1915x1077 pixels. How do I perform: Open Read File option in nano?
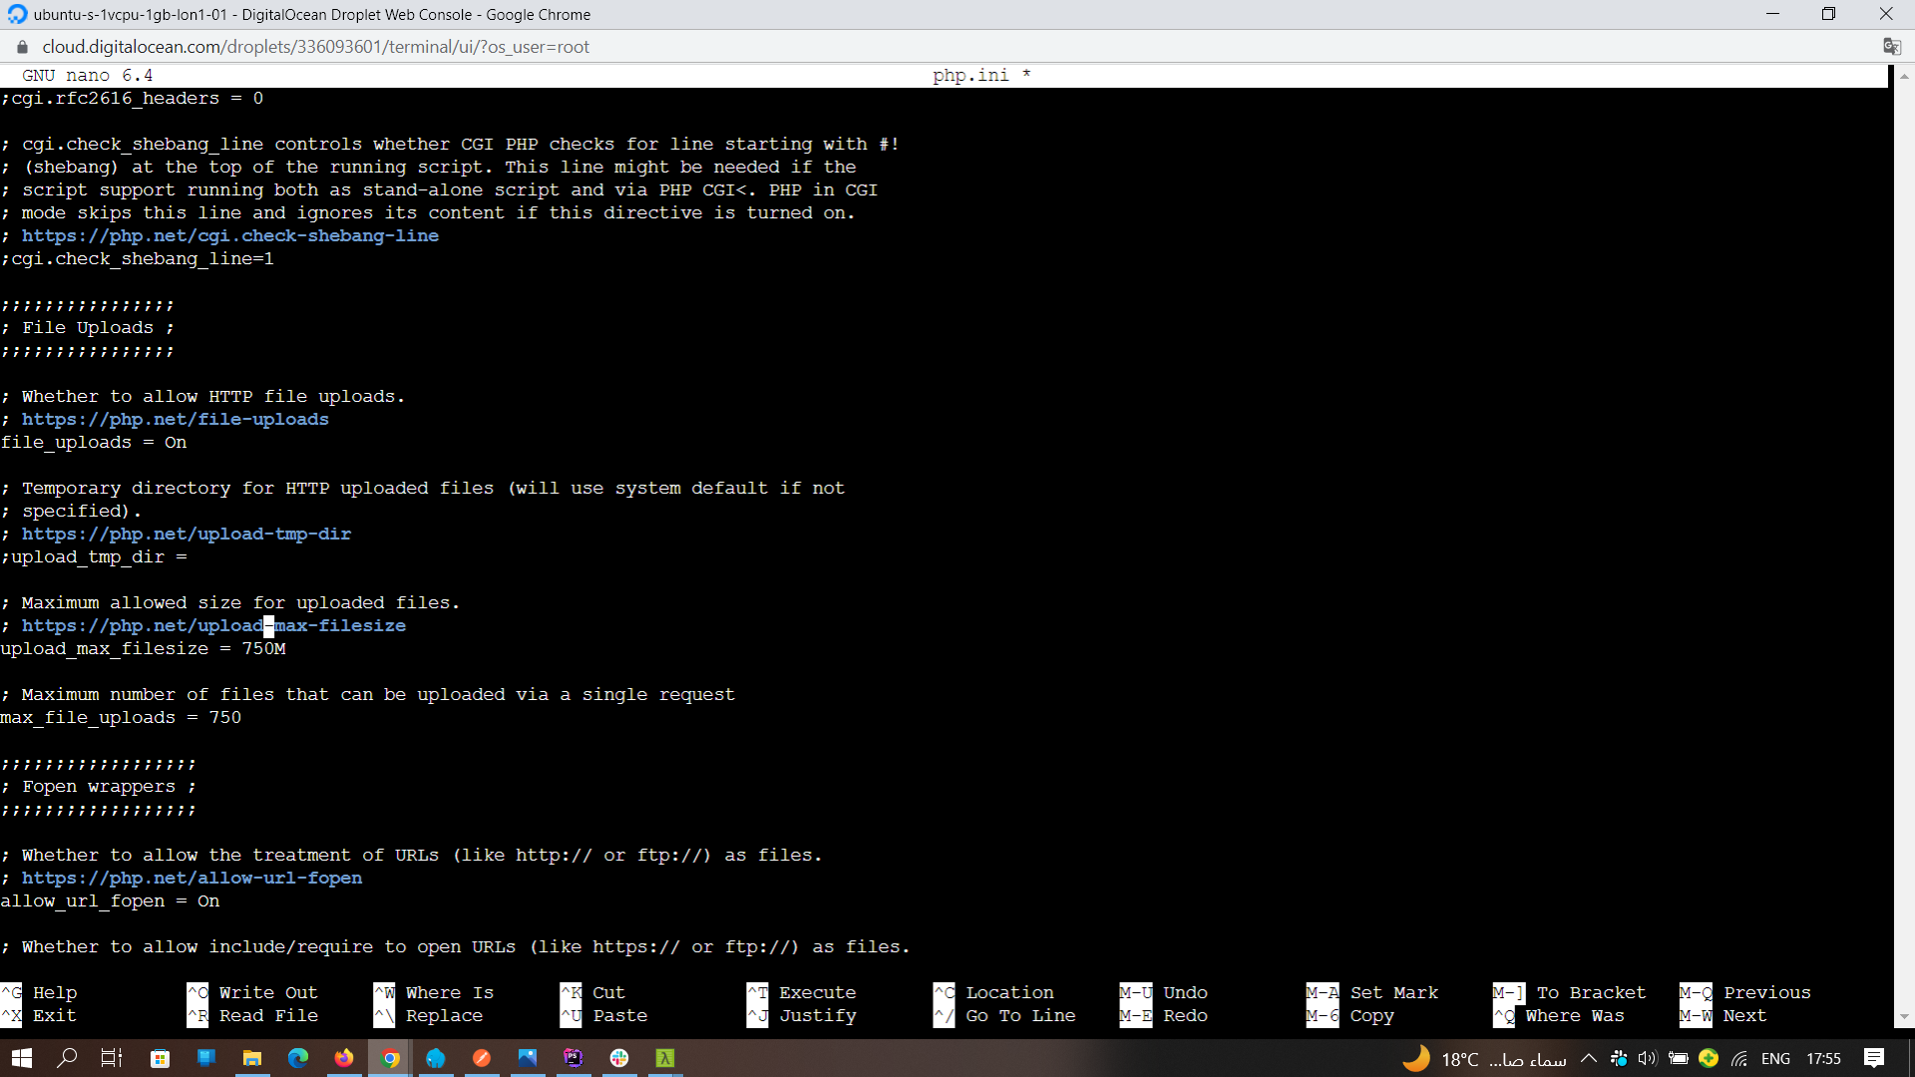coord(268,1014)
